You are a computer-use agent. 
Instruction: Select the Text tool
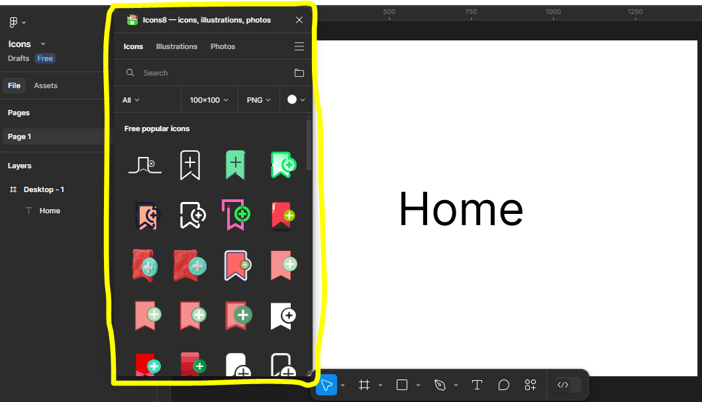pos(477,385)
